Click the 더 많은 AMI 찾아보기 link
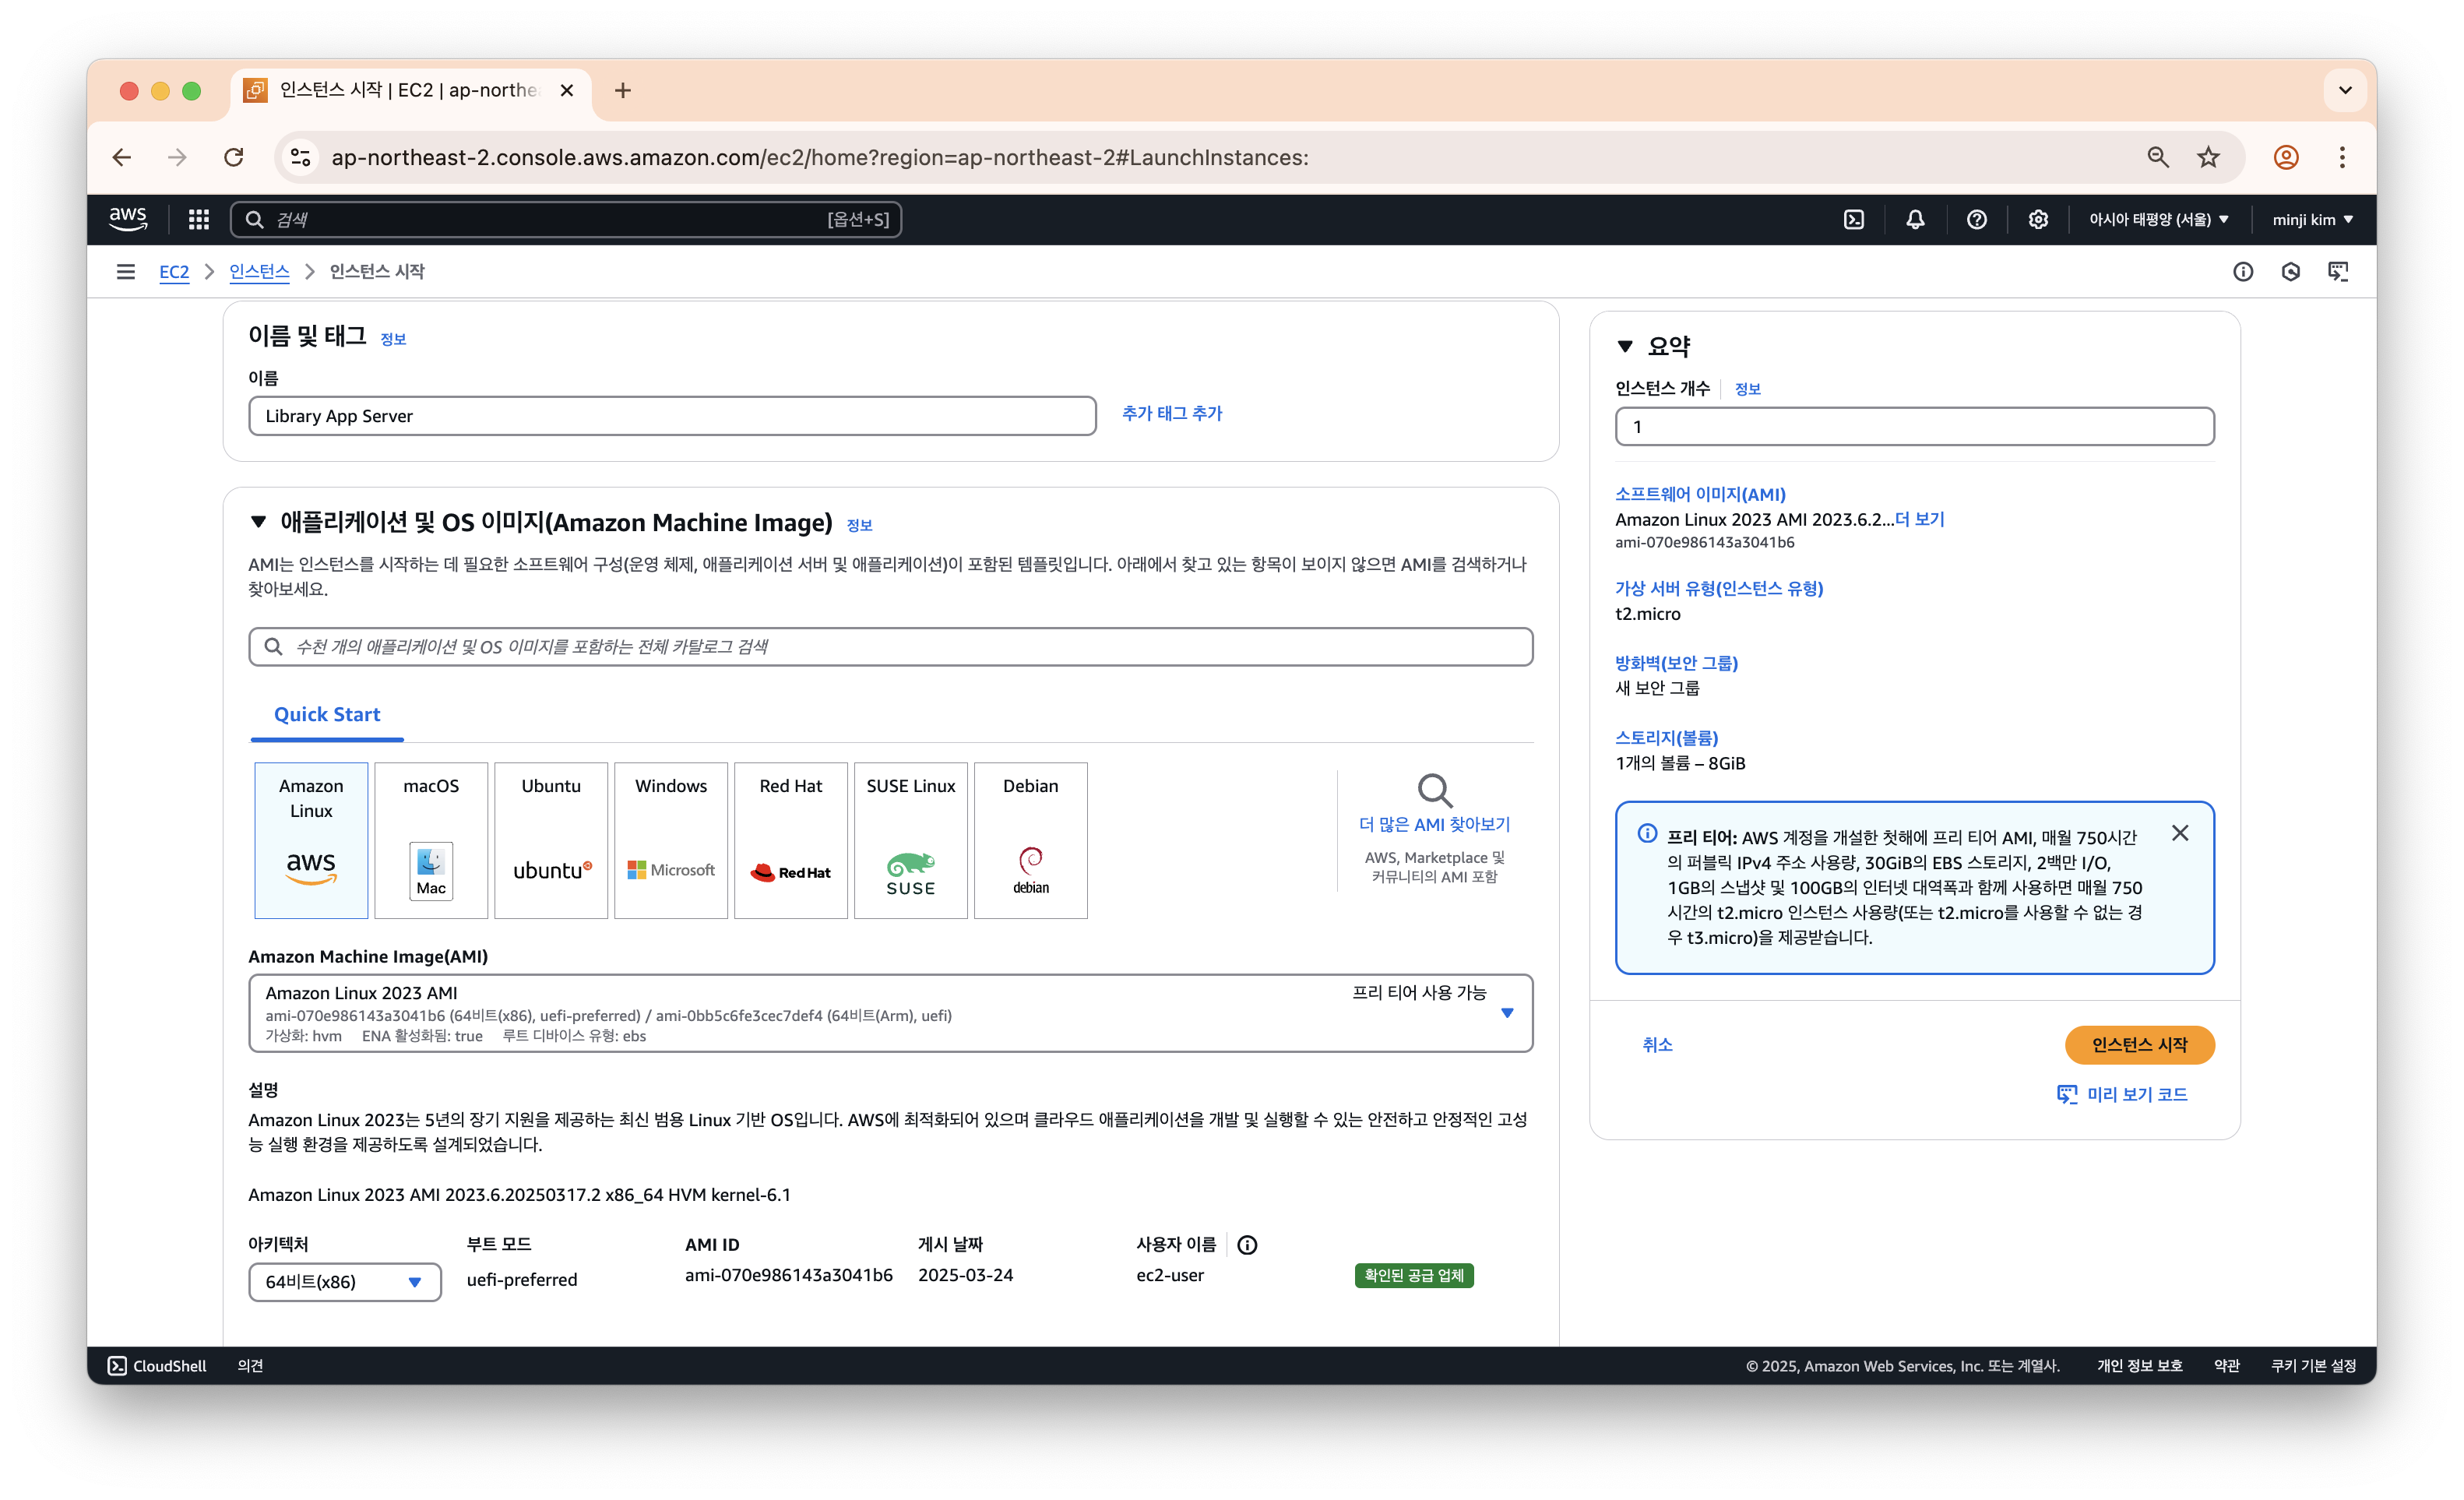2464x1500 pixels. (1434, 824)
